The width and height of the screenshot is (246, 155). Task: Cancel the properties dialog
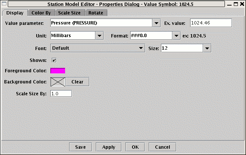(162, 147)
